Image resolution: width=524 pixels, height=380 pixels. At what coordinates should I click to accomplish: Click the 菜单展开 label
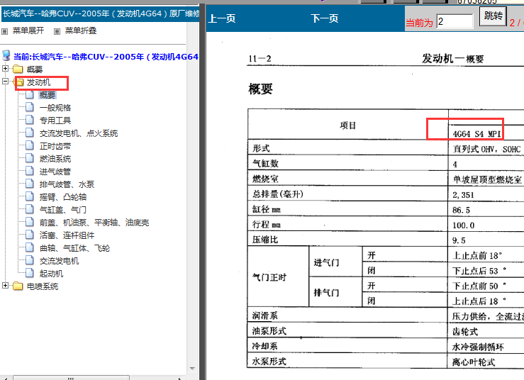28,30
